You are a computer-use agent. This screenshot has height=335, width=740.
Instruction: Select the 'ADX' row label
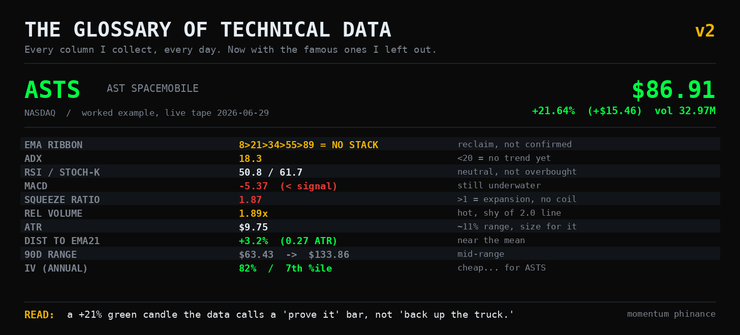tap(33, 159)
